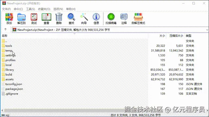Sort by the 大小 column header
The width and height of the screenshot is (209, 117).
click(x=162, y=36)
